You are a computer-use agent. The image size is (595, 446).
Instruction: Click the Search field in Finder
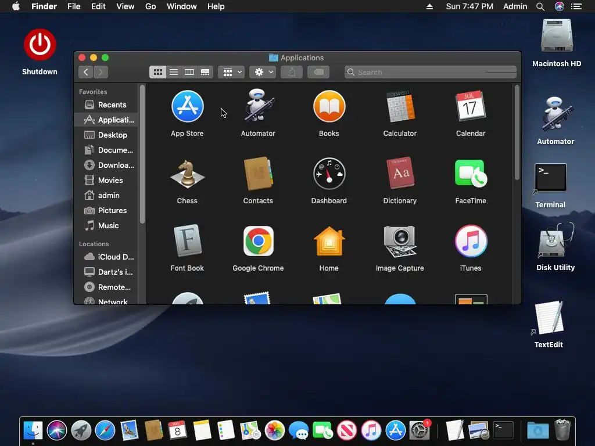pyautogui.click(x=431, y=72)
